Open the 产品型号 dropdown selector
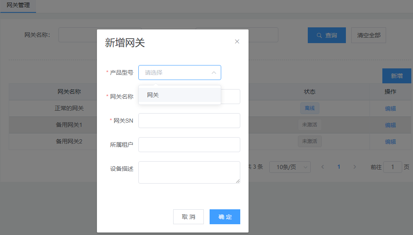This screenshot has width=413, height=235. pyautogui.click(x=176, y=73)
